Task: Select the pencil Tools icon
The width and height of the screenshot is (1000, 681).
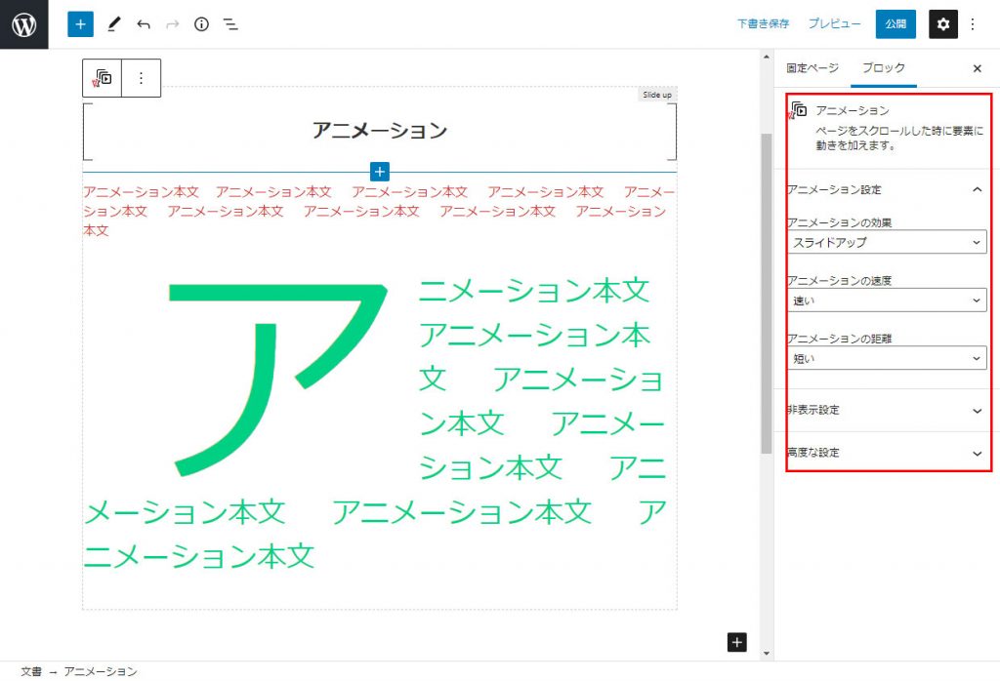Action: [113, 24]
